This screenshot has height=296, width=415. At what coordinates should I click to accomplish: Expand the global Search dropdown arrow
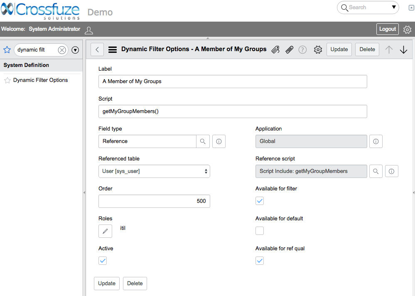[x=394, y=7]
